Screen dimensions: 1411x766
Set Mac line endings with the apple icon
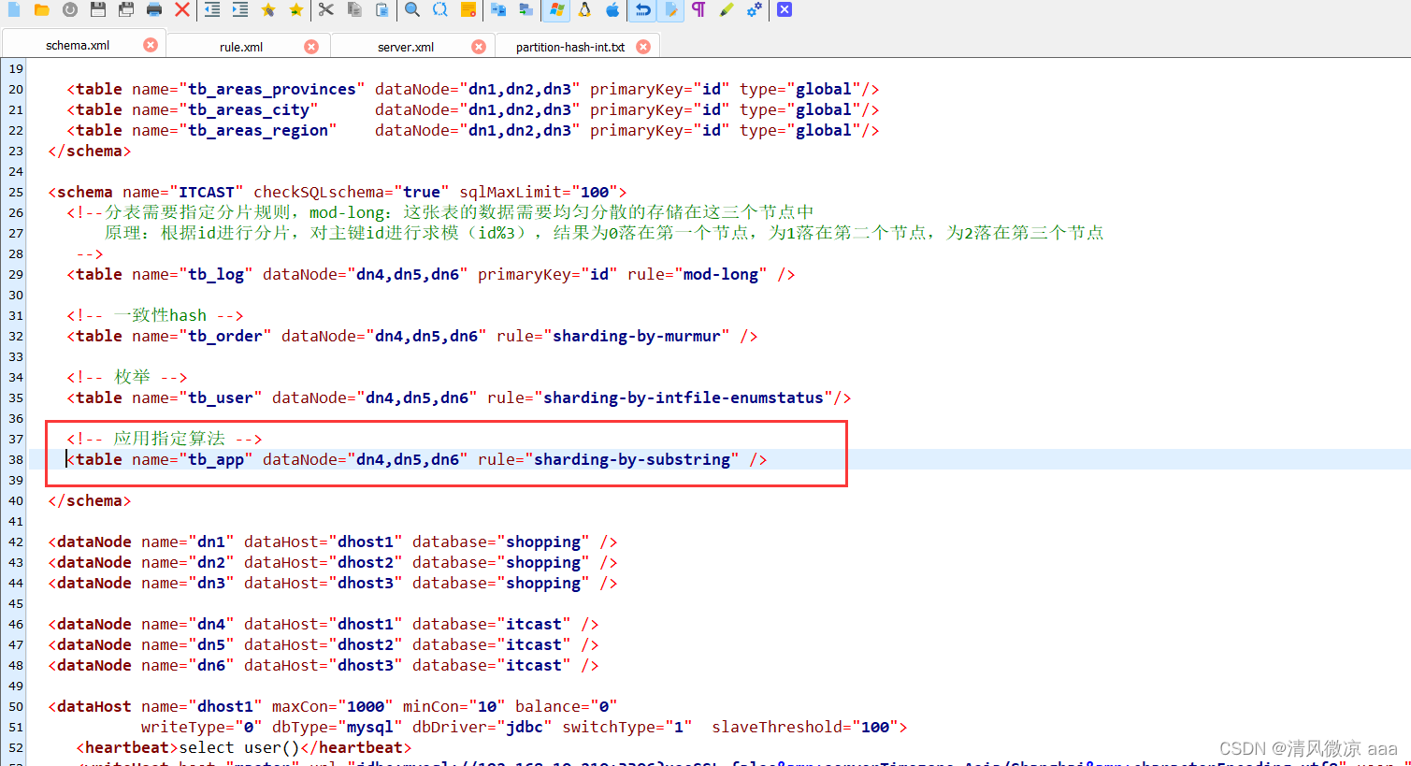point(612,9)
